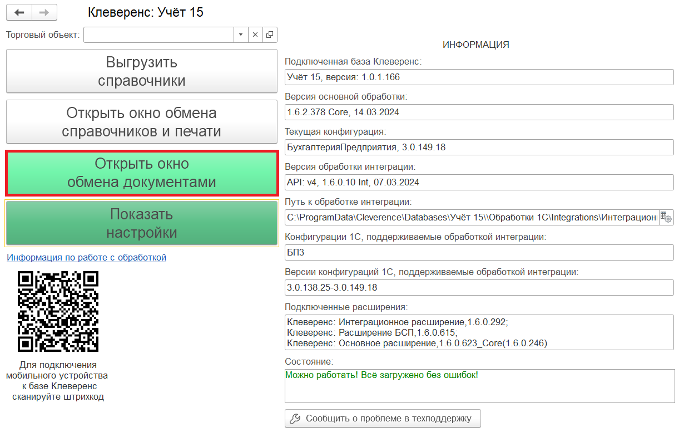
Task: Click the Версия основной обработки: label
Action: 346,96
